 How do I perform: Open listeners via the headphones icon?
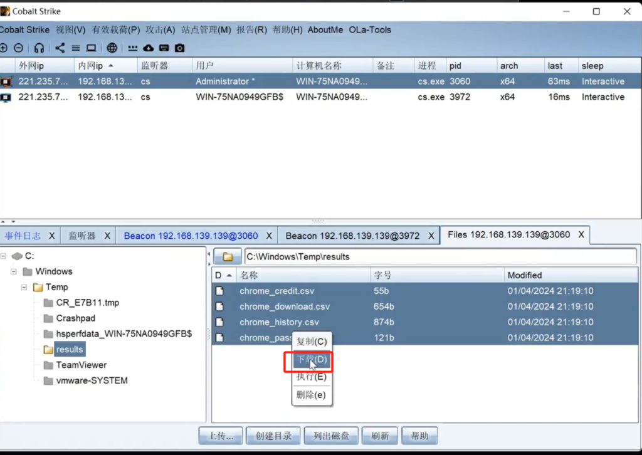(39, 48)
